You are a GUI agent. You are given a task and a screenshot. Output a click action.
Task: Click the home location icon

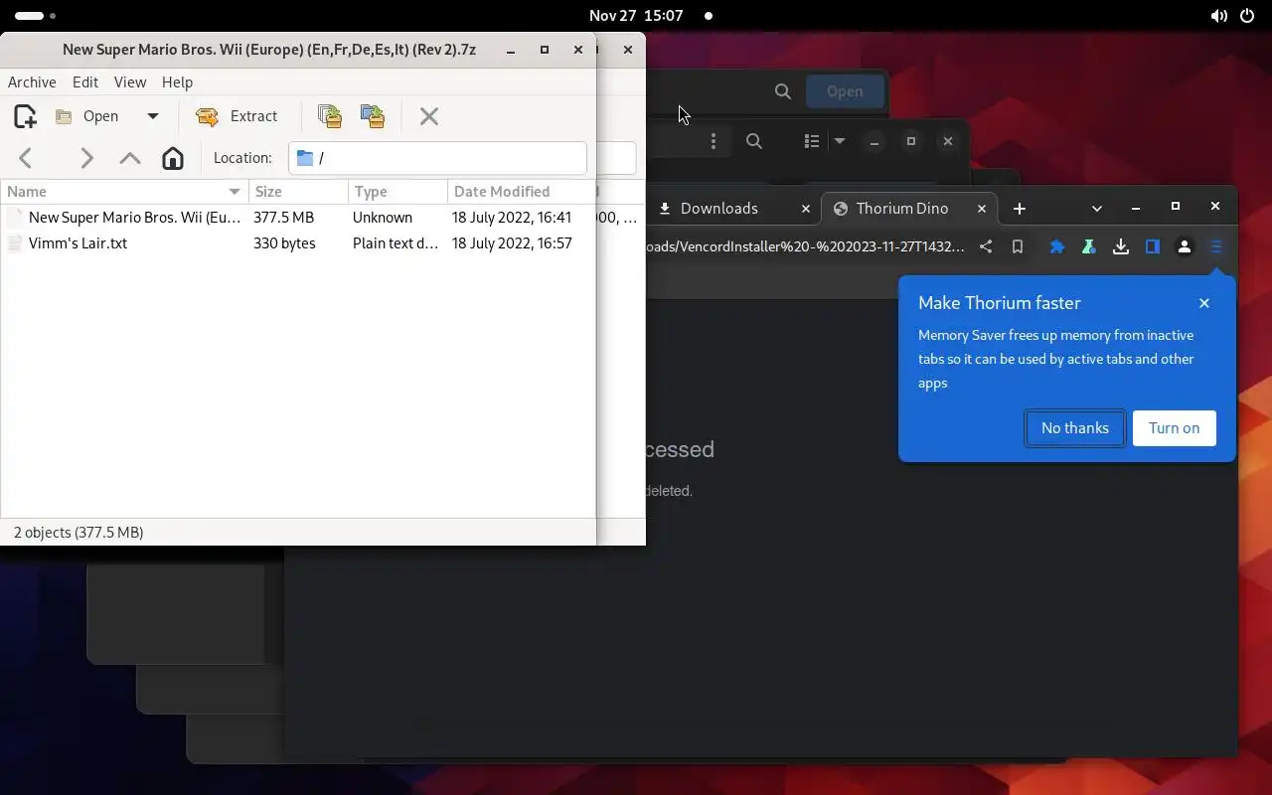point(173,158)
